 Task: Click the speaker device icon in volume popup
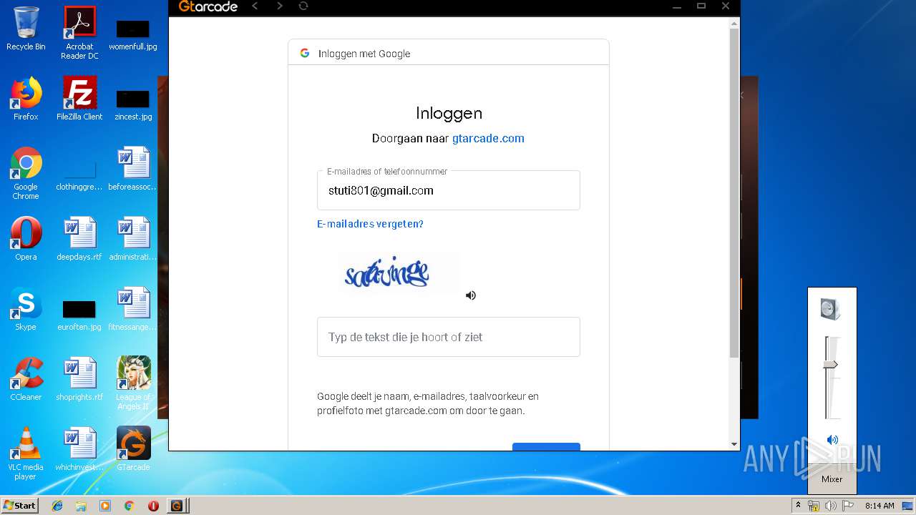coord(830,309)
